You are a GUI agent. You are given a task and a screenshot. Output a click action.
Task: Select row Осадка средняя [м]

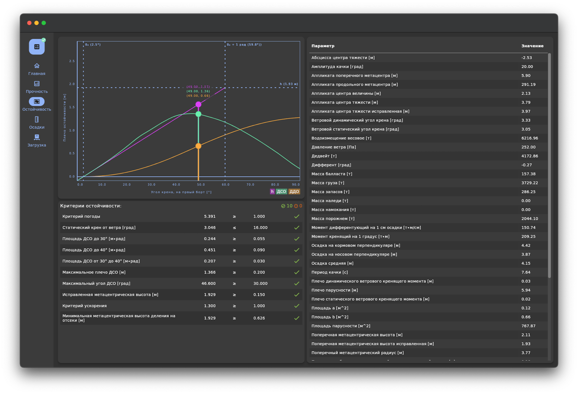point(428,263)
